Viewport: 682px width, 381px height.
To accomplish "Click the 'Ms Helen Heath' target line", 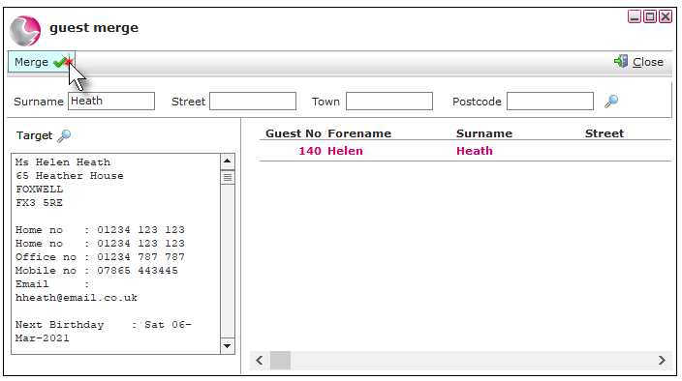I will tap(63, 162).
